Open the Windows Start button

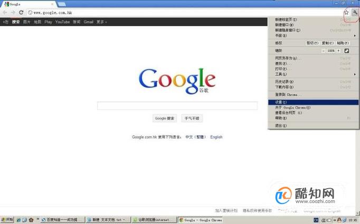7,220
